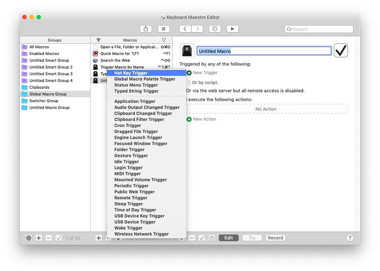
Task: Choose Wireless Network Trigger
Action: point(147,234)
